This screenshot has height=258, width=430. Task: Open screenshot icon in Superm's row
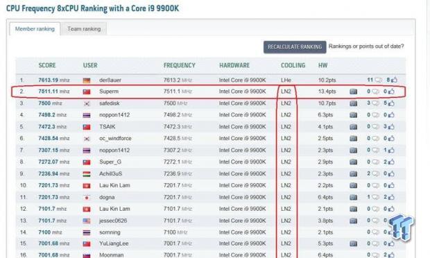tap(353, 92)
